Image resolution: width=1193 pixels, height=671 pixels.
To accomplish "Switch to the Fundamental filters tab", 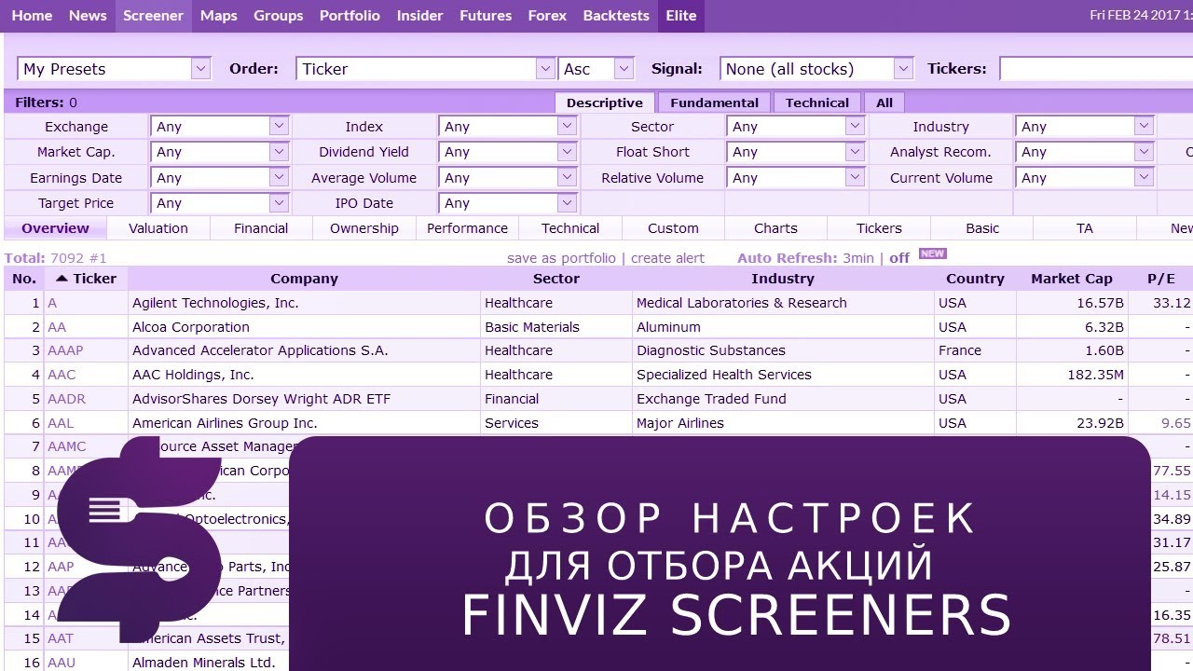I will pyautogui.click(x=714, y=103).
